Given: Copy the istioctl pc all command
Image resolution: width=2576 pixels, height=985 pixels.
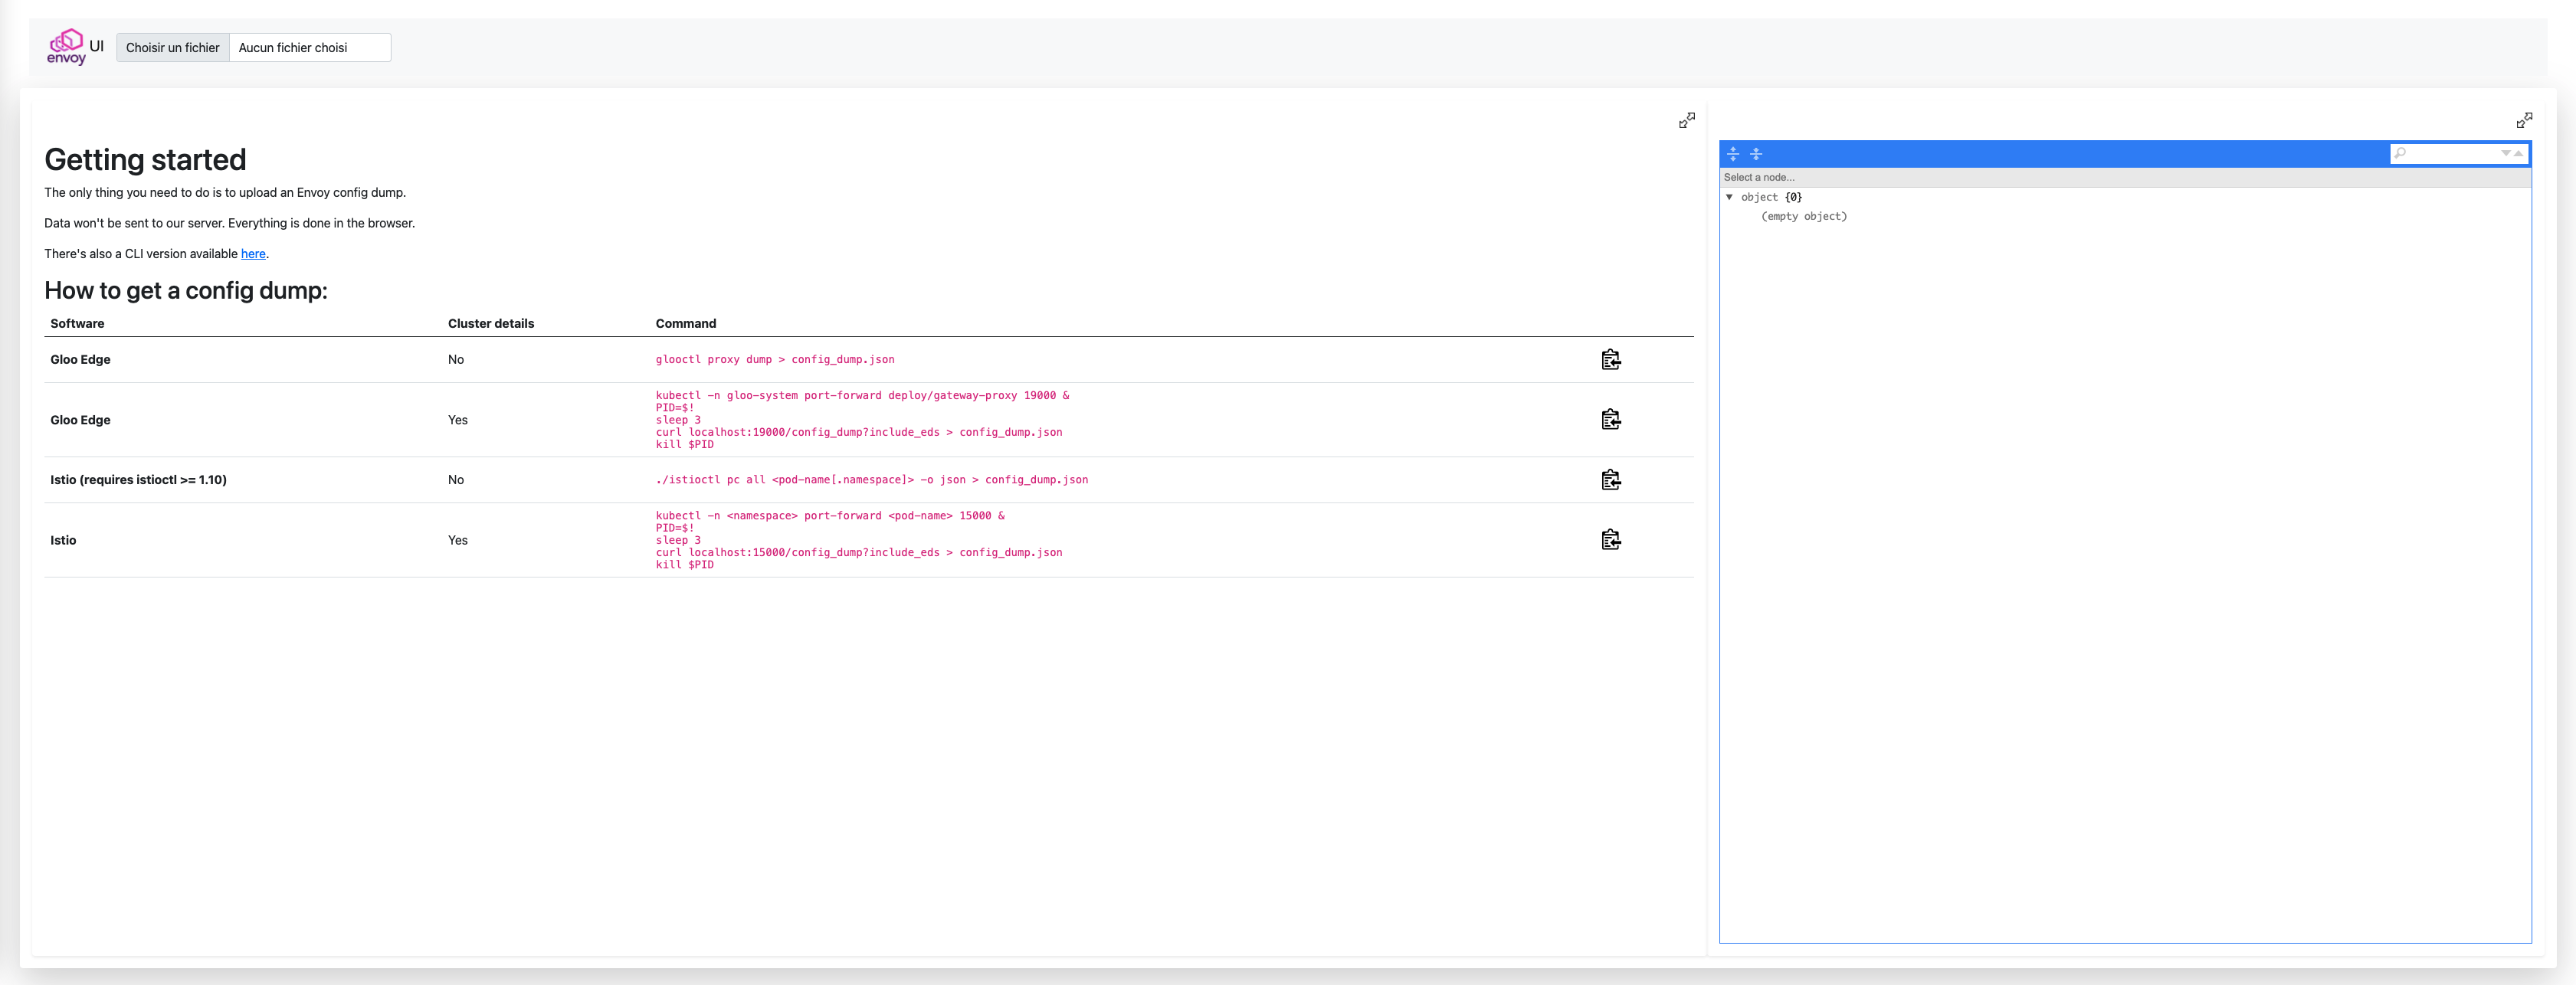Looking at the screenshot, I should (1610, 480).
